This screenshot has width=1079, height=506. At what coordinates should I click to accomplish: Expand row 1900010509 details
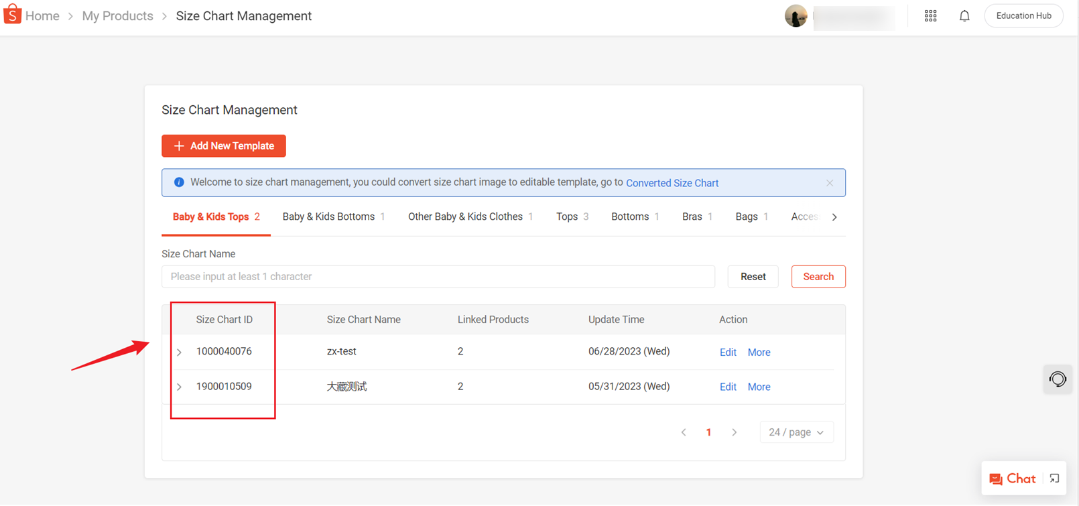coord(179,387)
